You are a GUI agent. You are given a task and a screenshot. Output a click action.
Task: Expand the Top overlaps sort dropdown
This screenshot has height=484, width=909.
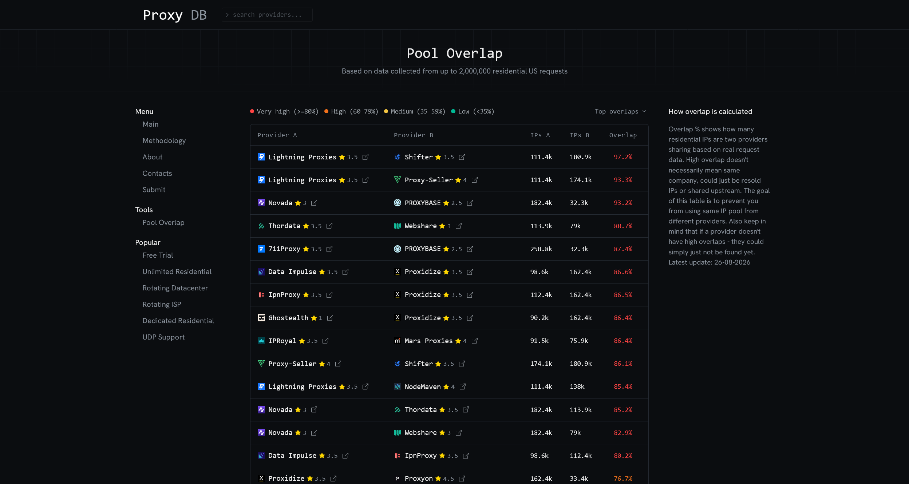[620, 111]
